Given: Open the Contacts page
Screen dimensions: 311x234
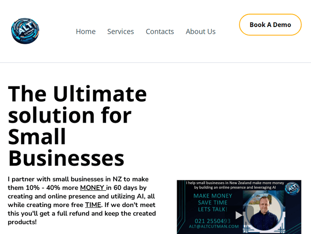Looking at the screenshot, I should pyautogui.click(x=160, y=32).
